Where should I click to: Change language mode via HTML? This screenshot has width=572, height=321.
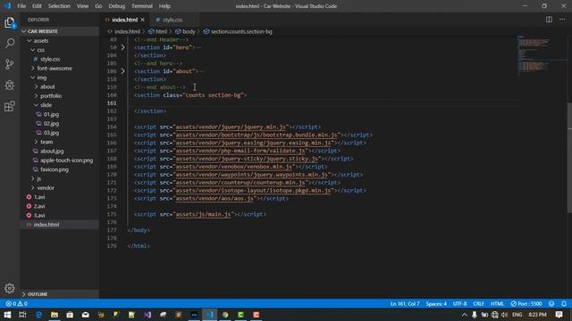pos(497,303)
